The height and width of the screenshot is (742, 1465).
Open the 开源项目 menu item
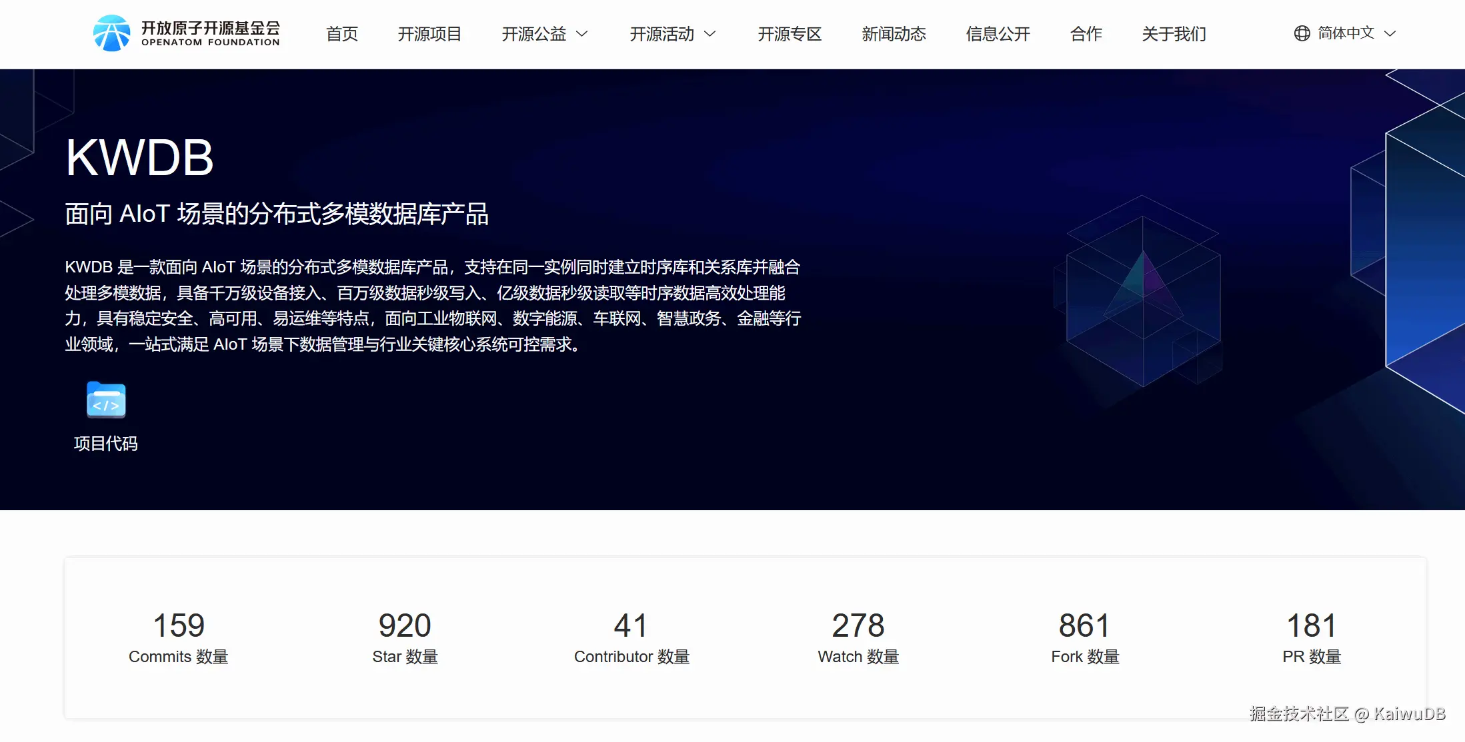pyautogui.click(x=429, y=34)
